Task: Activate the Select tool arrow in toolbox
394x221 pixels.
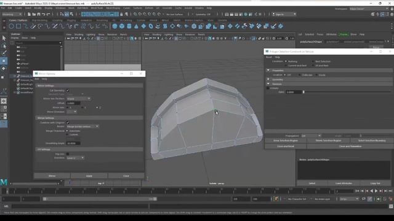Action: click(4, 38)
